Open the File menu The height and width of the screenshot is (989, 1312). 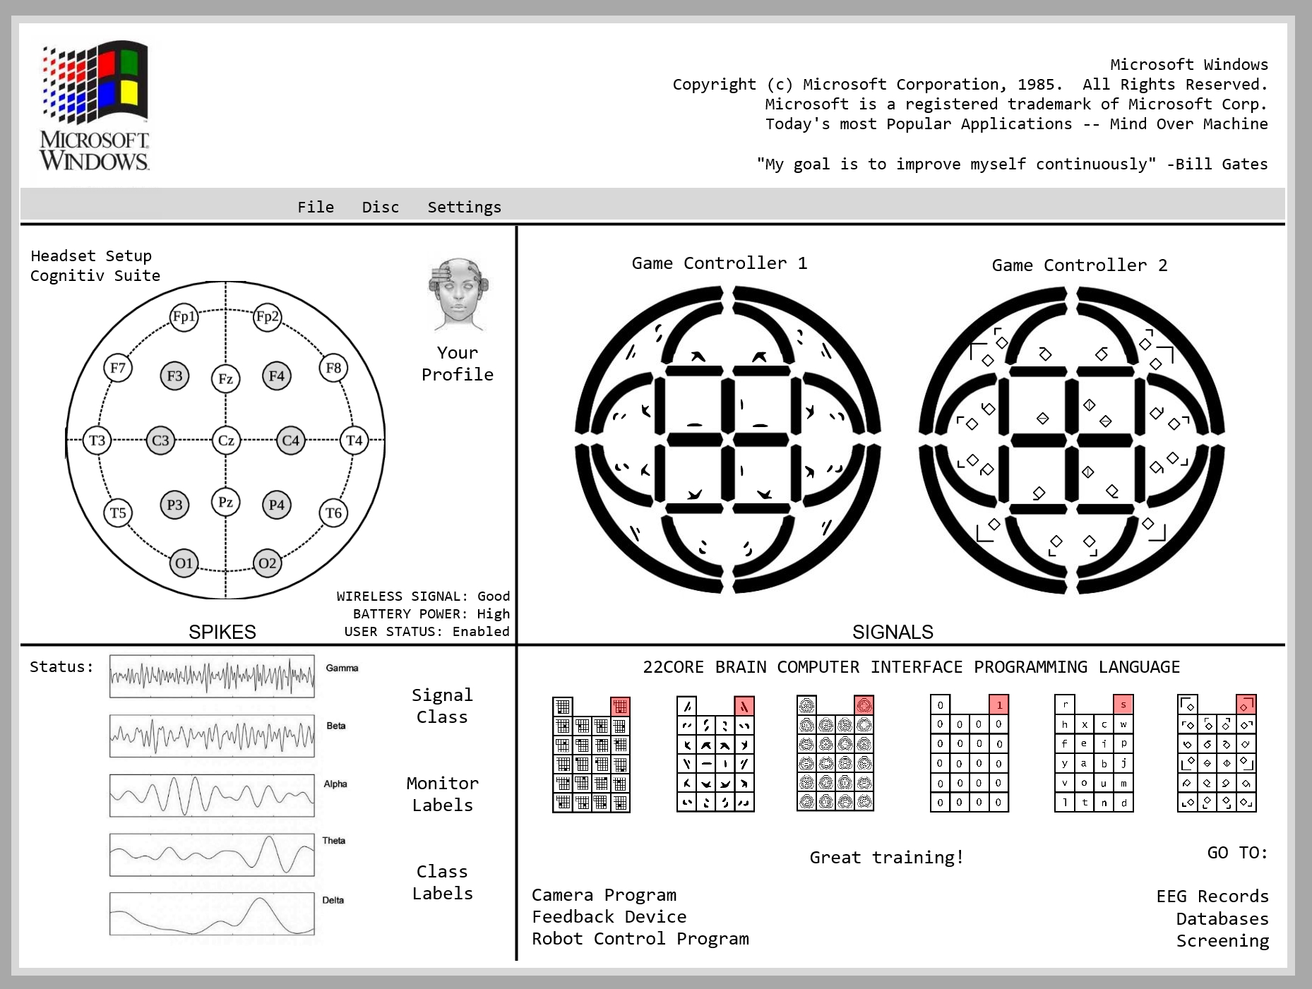[316, 207]
